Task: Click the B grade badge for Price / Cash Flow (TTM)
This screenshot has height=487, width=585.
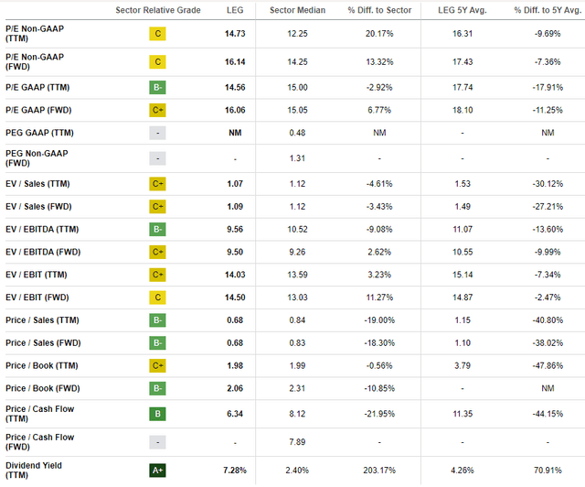Action: coord(158,412)
